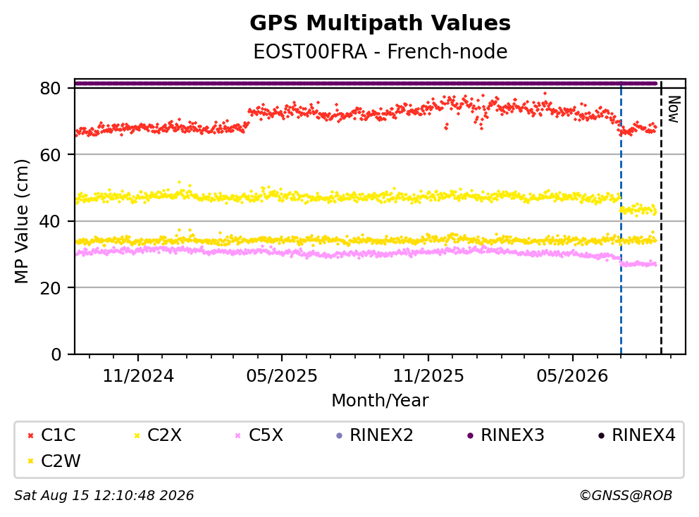
Task: Click the GPS Multipath Values title
Action: click(x=381, y=23)
